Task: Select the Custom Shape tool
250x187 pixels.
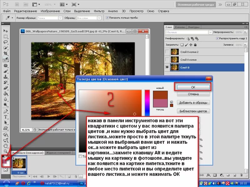Action: pyautogui.click(x=6, y=128)
